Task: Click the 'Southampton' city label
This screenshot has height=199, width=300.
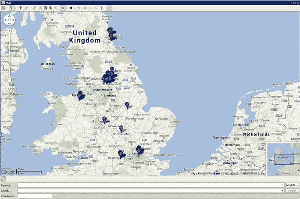Action: click(x=111, y=174)
